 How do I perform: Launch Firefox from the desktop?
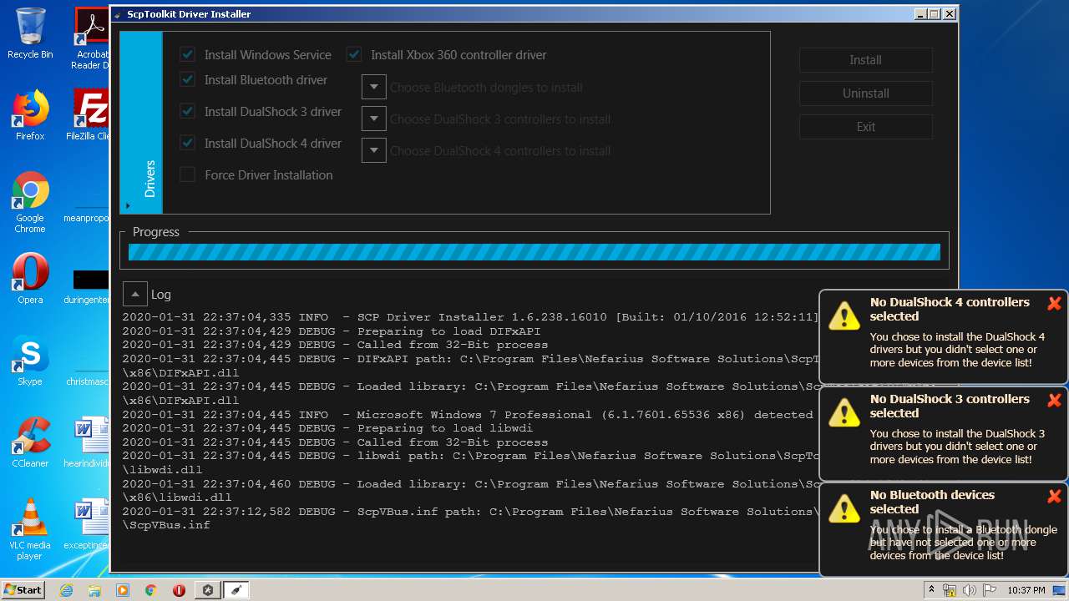point(30,115)
